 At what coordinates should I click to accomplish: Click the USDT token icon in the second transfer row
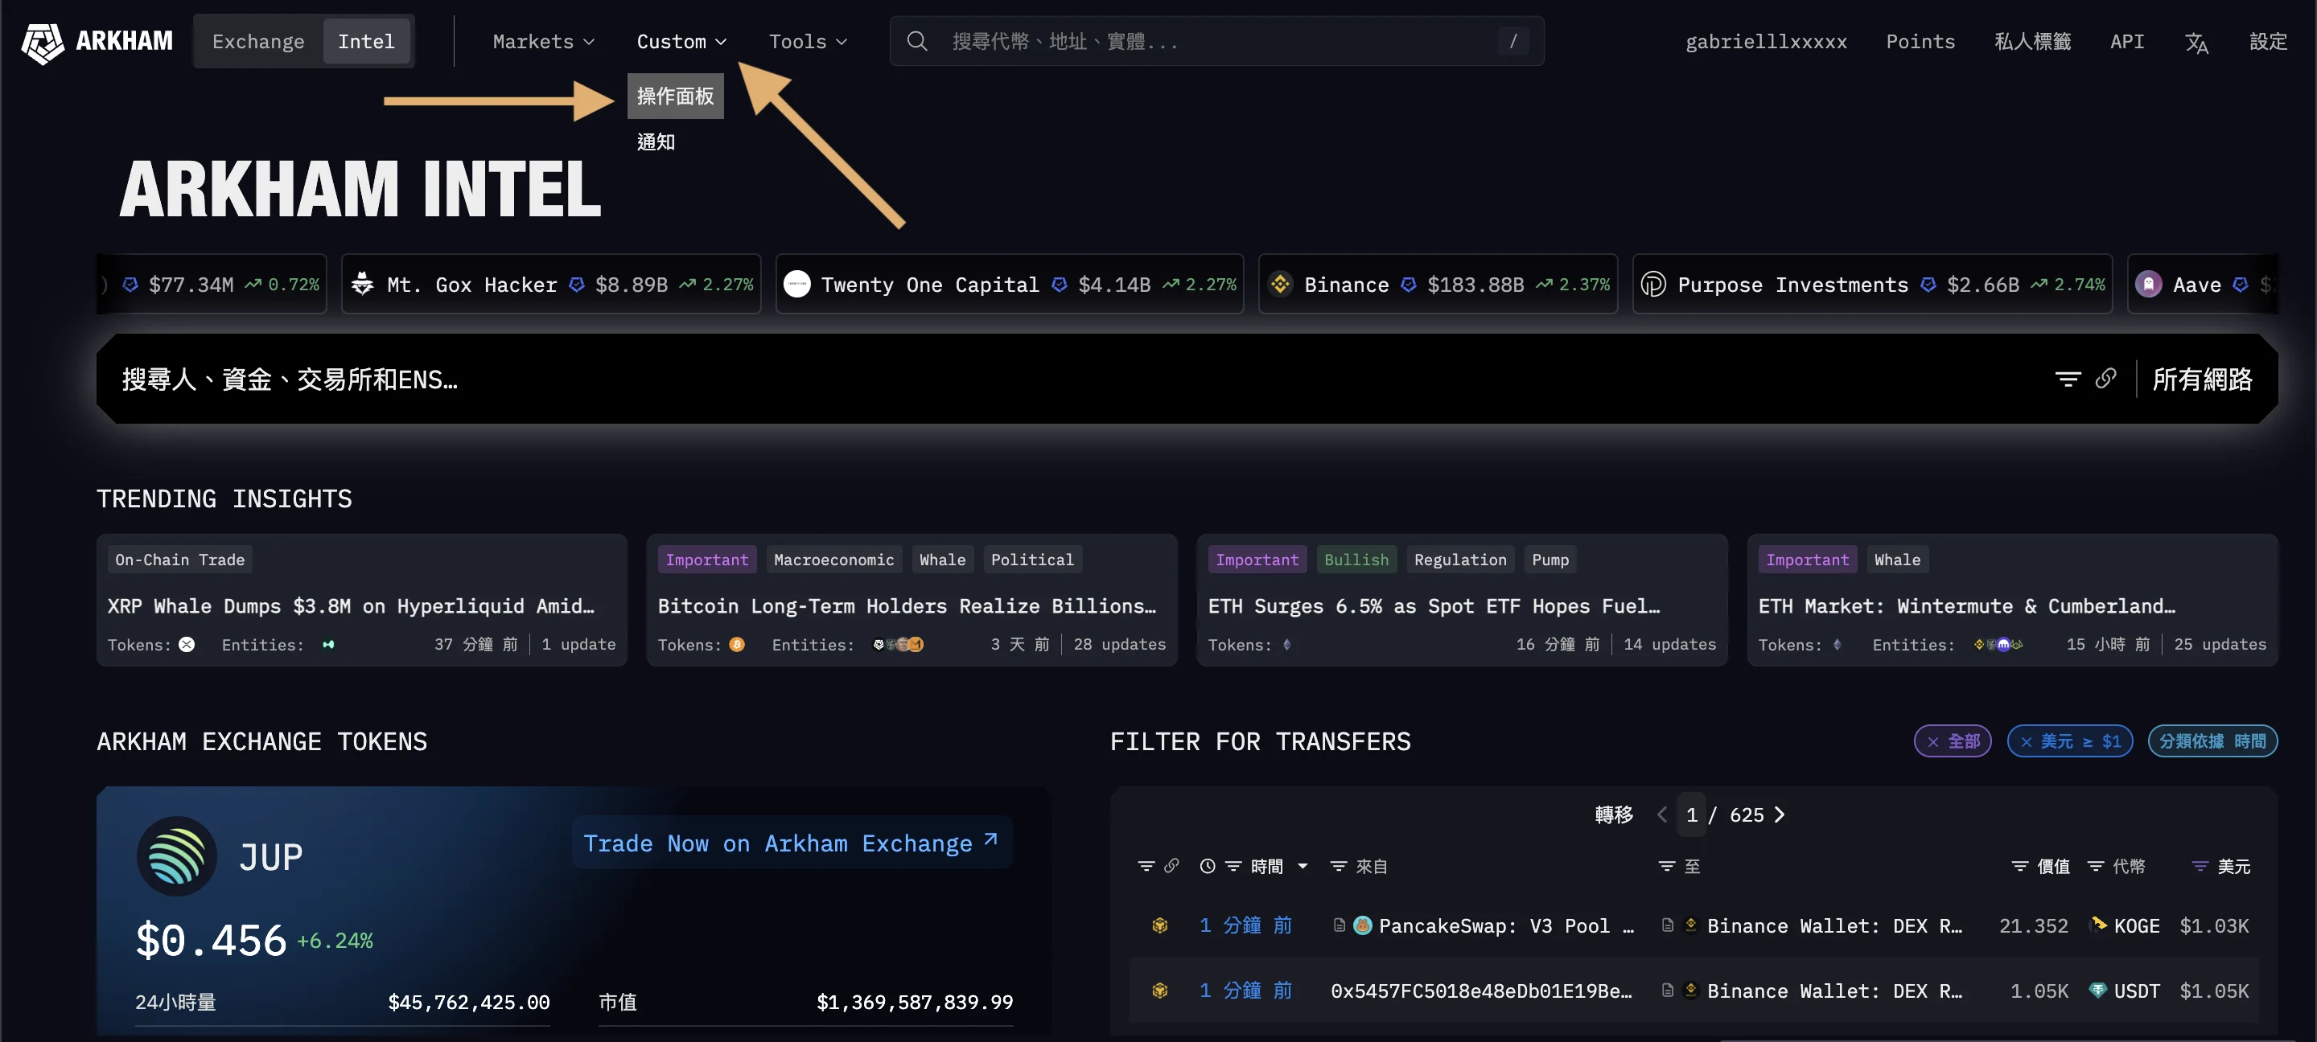point(2097,990)
